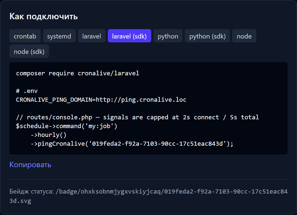Switch to the python tab
This screenshot has width=297, height=215.
click(x=168, y=36)
